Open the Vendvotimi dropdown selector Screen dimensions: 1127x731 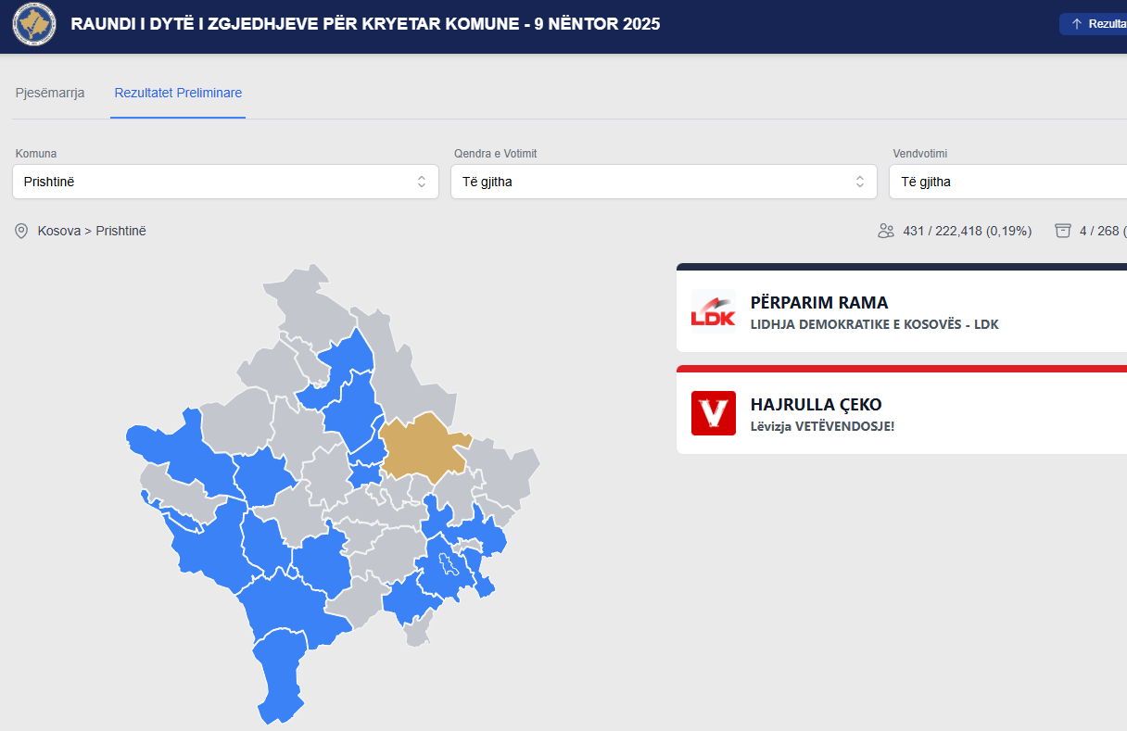click(1008, 182)
